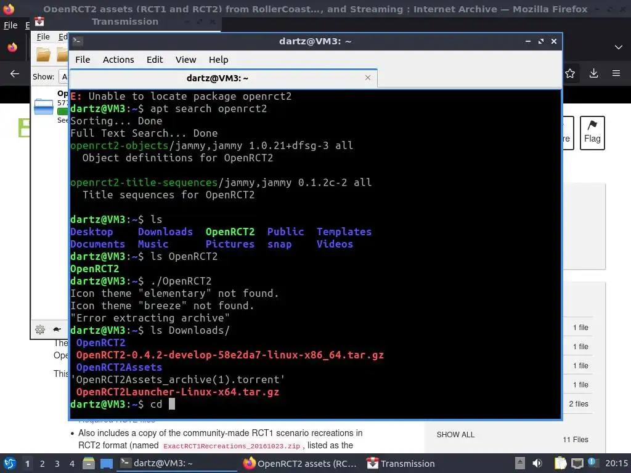The height and width of the screenshot is (473, 631).
Task: Open the volume control tray icon
Action: click(x=537, y=463)
